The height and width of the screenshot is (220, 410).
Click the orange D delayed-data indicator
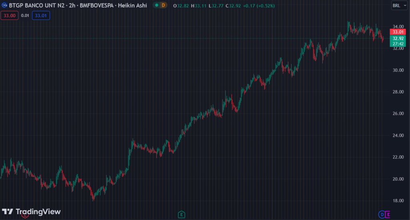(163, 5)
